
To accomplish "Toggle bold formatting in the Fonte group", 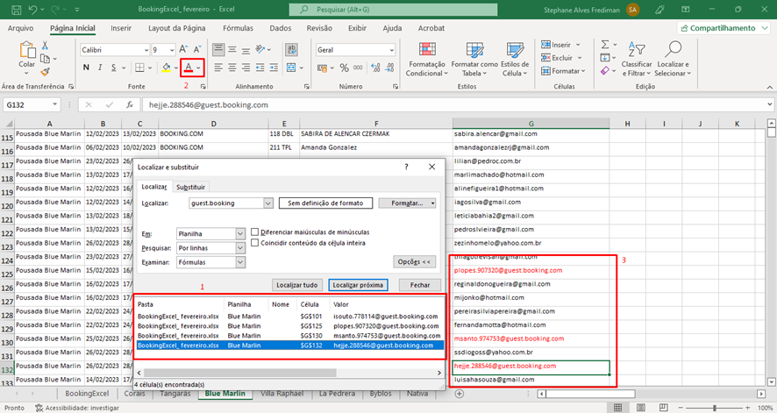I will (x=86, y=68).
